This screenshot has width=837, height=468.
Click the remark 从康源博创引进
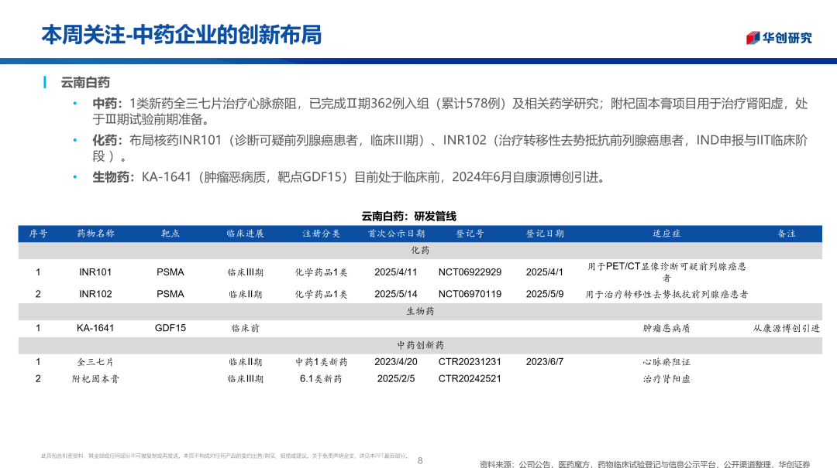pyautogui.click(x=787, y=328)
